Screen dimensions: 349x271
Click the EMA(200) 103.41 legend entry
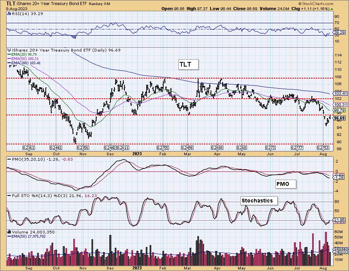(26, 63)
